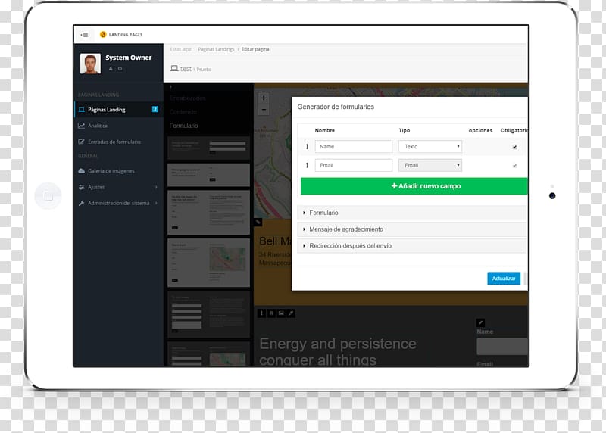Click the Tipo column header

click(x=405, y=130)
